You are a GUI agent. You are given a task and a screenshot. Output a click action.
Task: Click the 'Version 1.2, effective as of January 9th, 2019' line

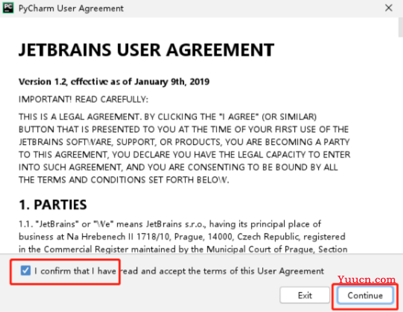(114, 82)
